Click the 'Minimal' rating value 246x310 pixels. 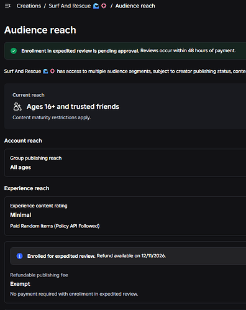tap(20, 215)
